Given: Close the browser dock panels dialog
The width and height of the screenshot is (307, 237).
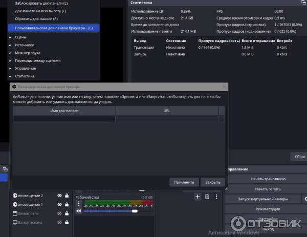Looking at the screenshot, I should (x=224, y=87).
